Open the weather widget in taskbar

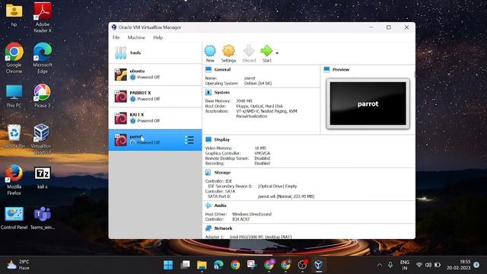(x=18, y=265)
